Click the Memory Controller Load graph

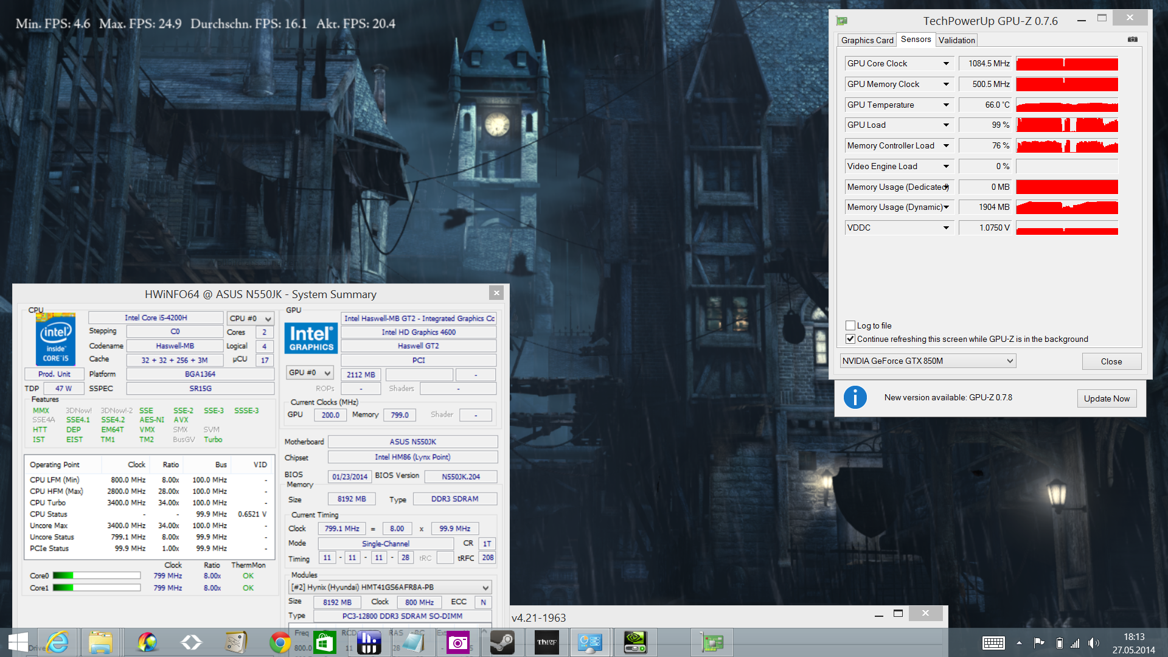[1067, 145]
